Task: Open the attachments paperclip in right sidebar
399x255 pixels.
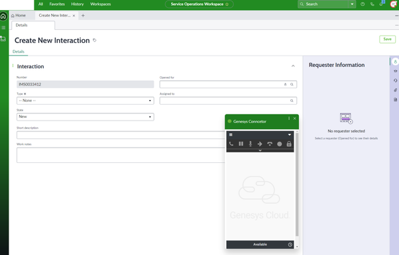Action: coord(395,90)
